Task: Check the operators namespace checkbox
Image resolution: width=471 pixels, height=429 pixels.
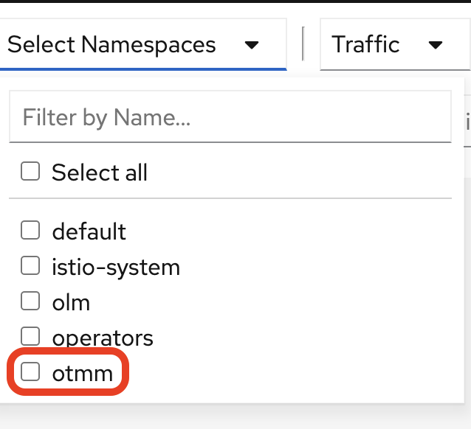Action: coord(30,336)
